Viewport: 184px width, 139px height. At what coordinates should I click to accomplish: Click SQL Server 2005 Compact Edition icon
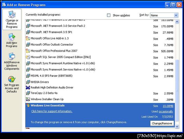click(28, 57)
